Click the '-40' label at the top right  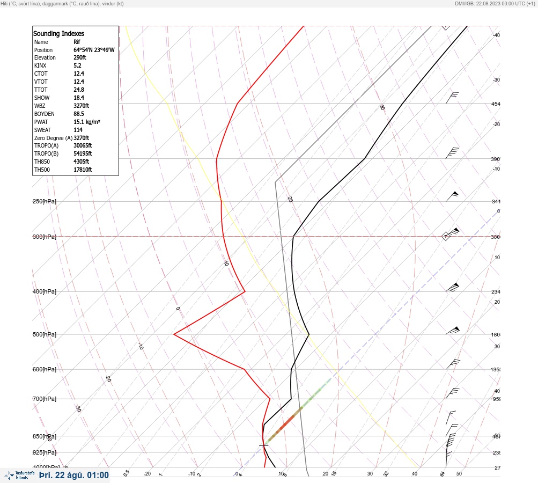496,35
